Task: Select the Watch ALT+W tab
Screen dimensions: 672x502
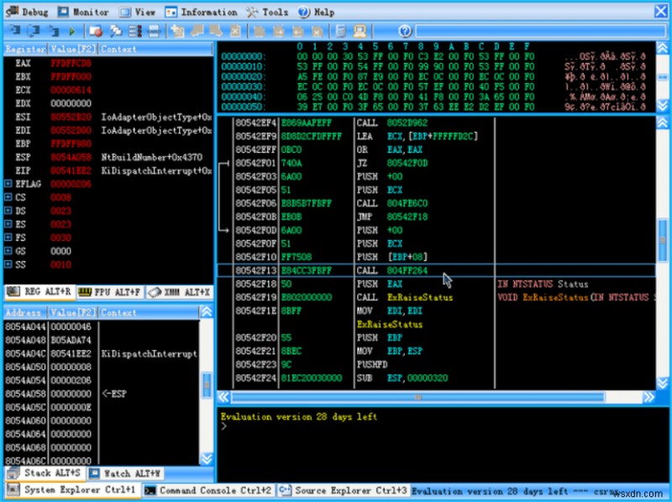Action: 125,473
